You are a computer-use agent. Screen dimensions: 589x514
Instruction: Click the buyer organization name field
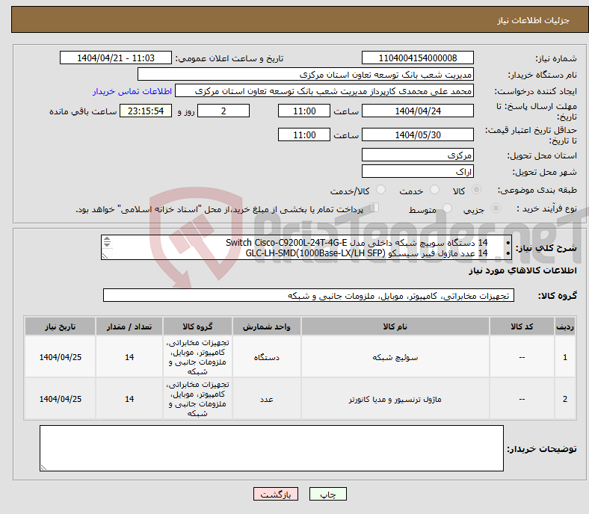click(x=306, y=75)
